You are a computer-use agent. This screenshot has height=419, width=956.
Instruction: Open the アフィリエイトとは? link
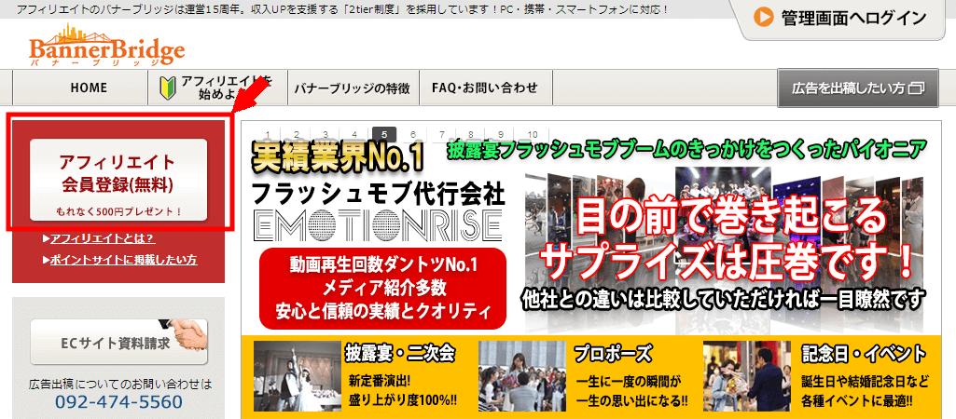pyautogui.click(x=102, y=238)
